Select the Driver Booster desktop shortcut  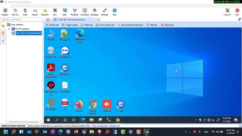(x=51, y=88)
